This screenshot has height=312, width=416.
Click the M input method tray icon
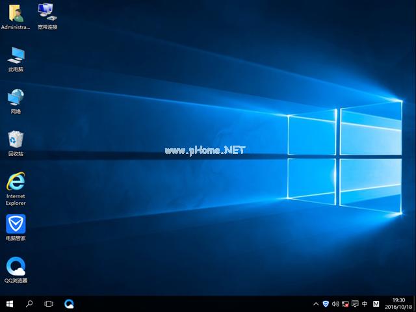(x=376, y=304)
